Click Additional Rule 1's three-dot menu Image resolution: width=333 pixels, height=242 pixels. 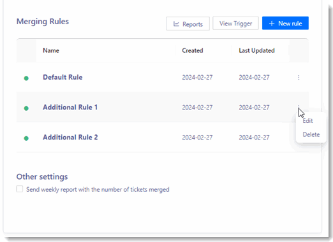click(299, 107)
